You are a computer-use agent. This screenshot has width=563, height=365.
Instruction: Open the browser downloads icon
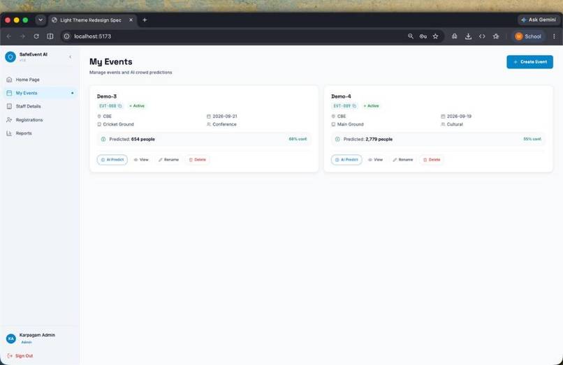[x=468, y=36]
